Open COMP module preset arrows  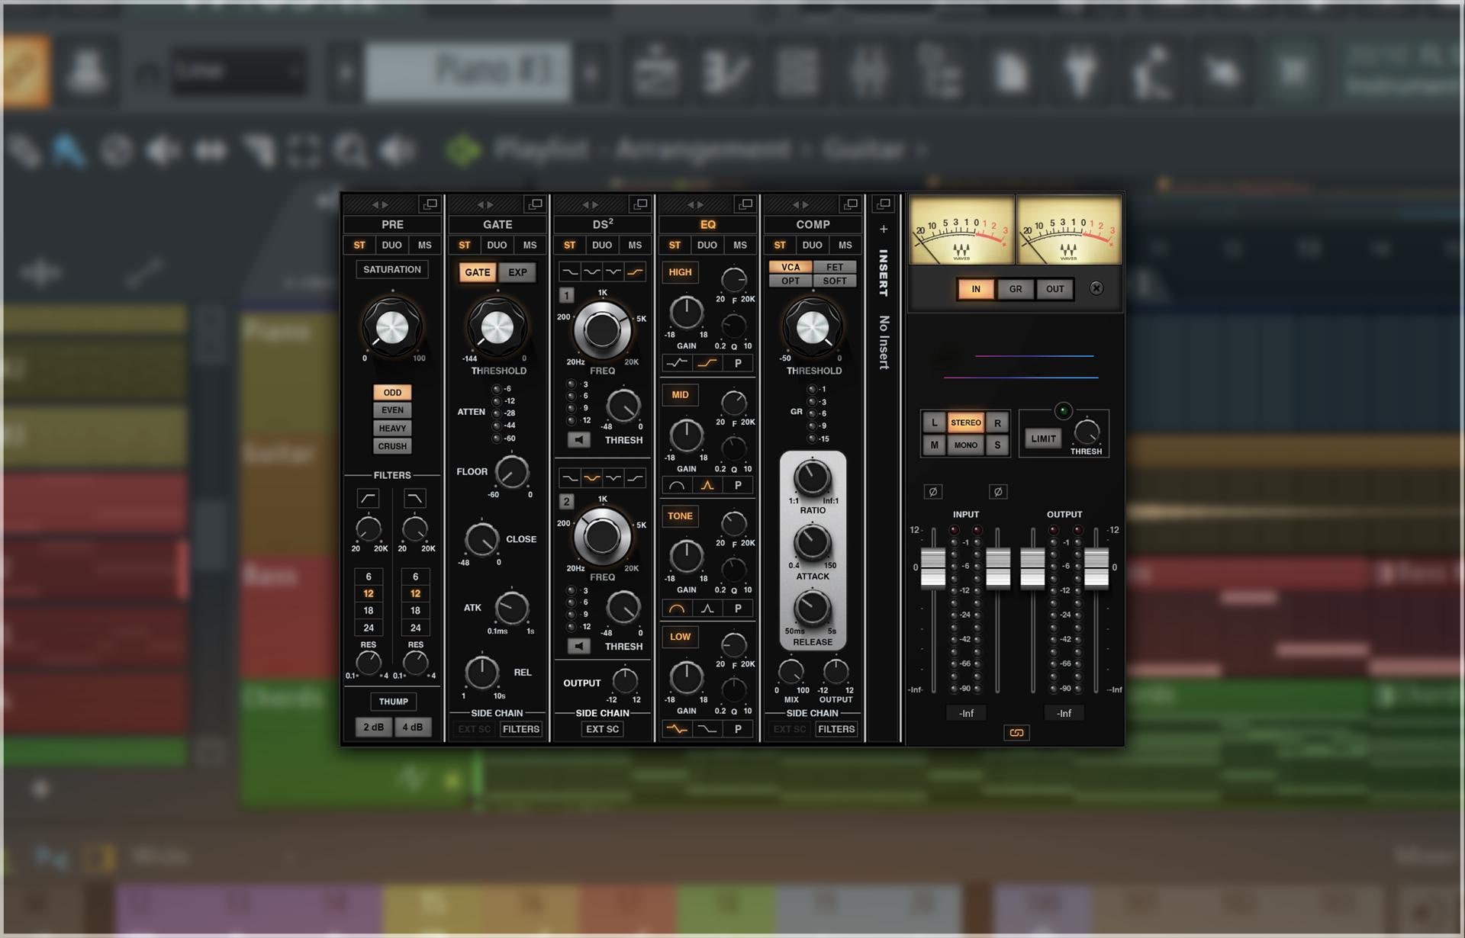[x=800, y=204]
